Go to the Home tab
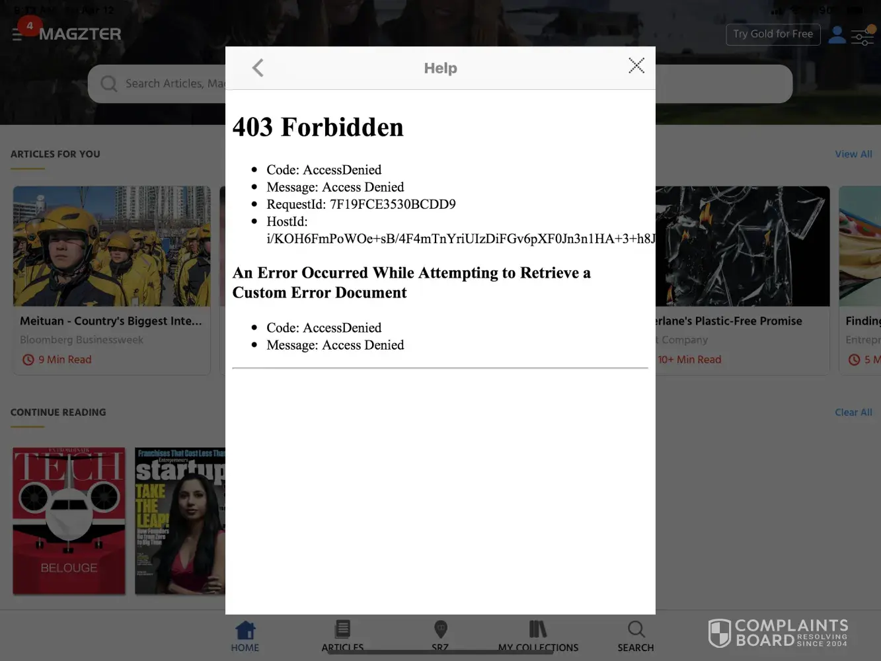This screenshot has width=881, height=661. coord(245,637)
